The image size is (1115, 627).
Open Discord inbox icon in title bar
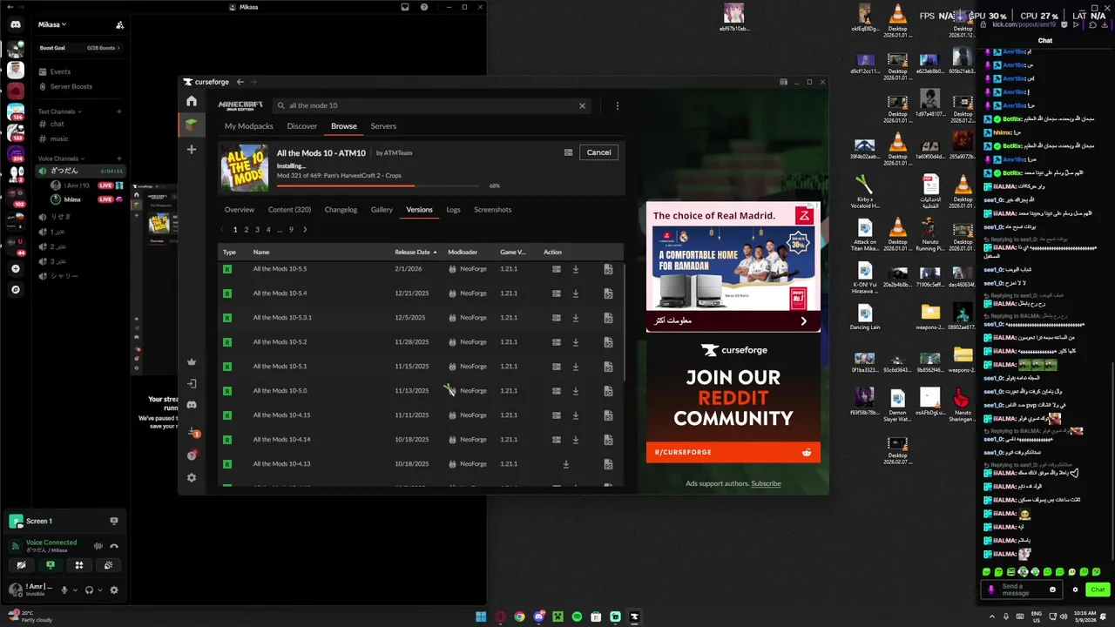point(405,7)
